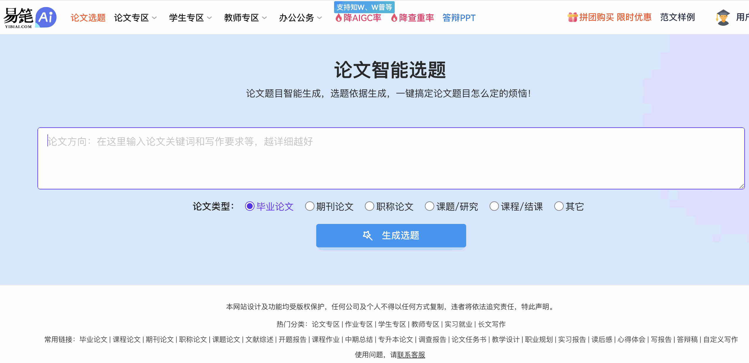Viewport: 749px width, 363px height.
Task: Open the 作业专区 footer link
Action: point(359,324)
